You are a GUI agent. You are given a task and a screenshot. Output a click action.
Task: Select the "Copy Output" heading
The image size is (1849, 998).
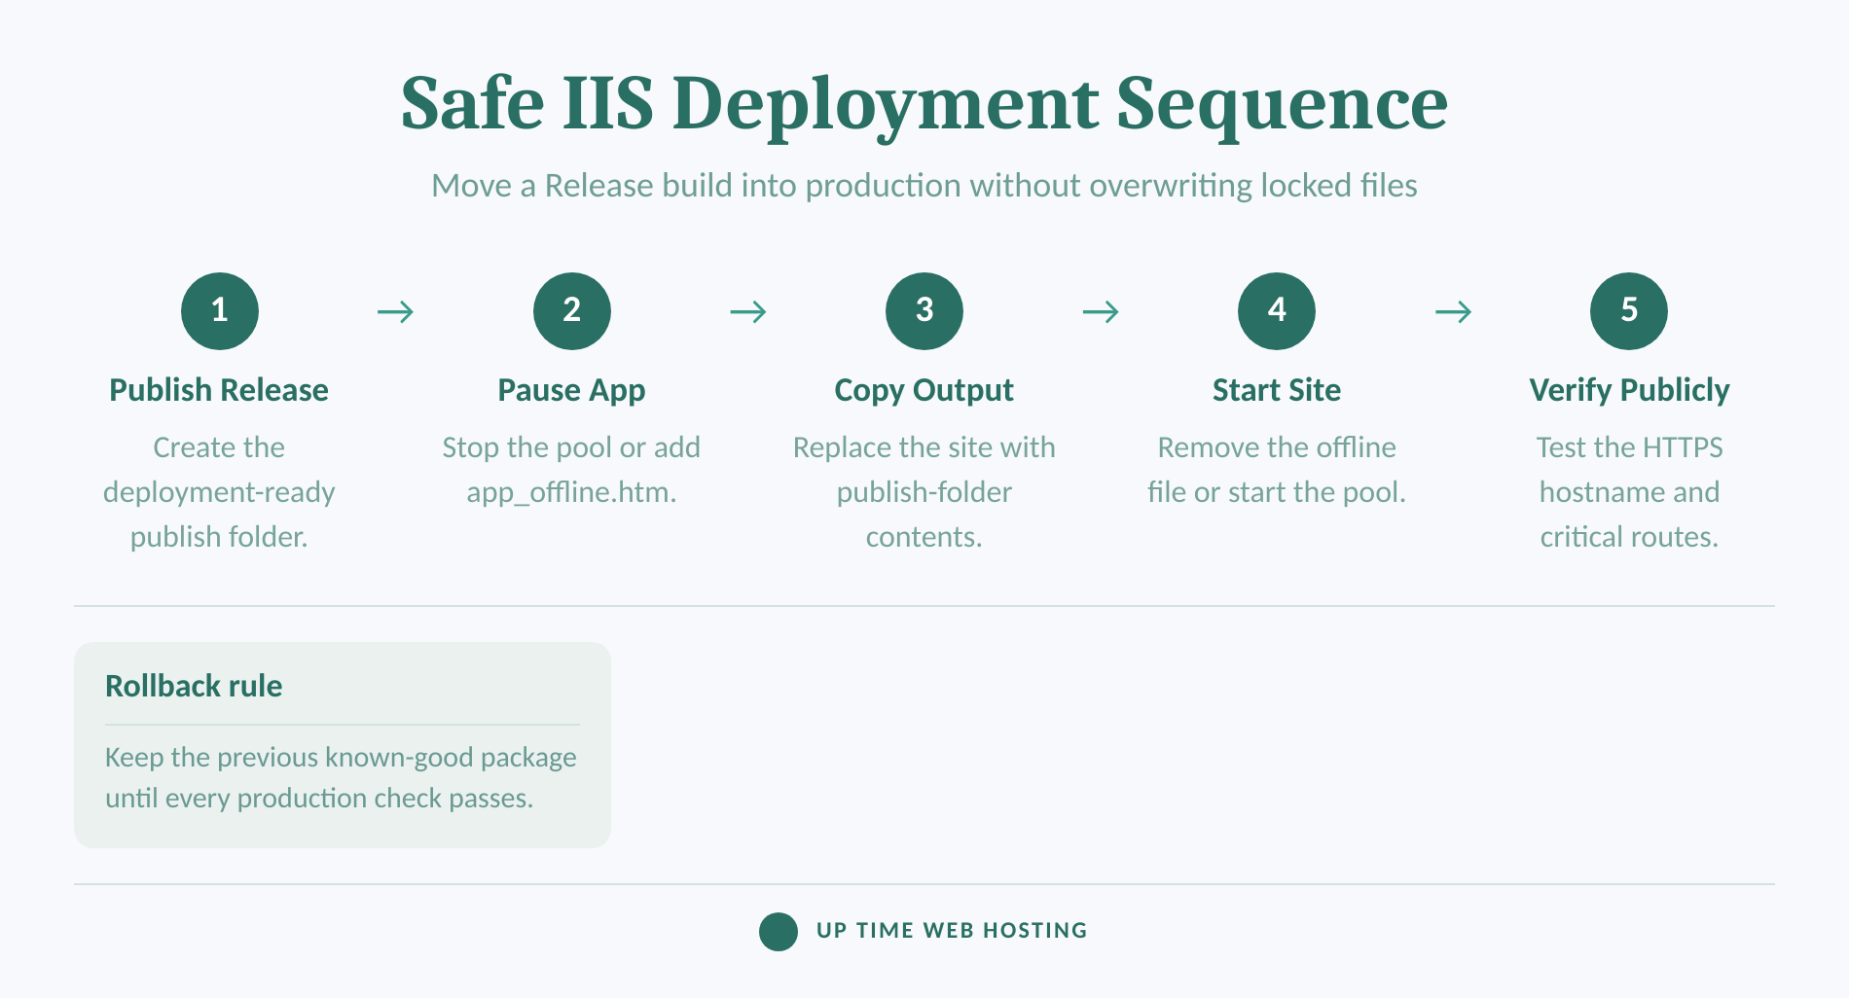(x=924, y=390)
